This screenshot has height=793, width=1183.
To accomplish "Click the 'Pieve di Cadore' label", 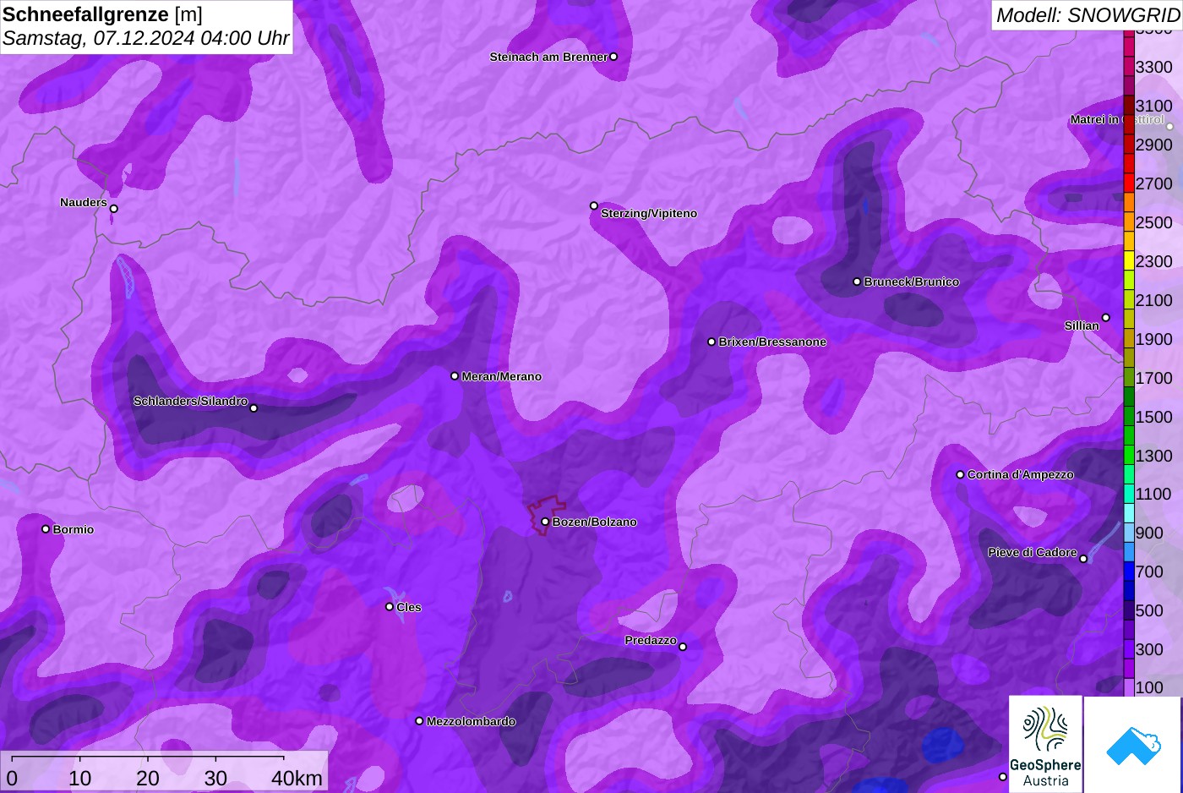I will (x=1033, y=552).
